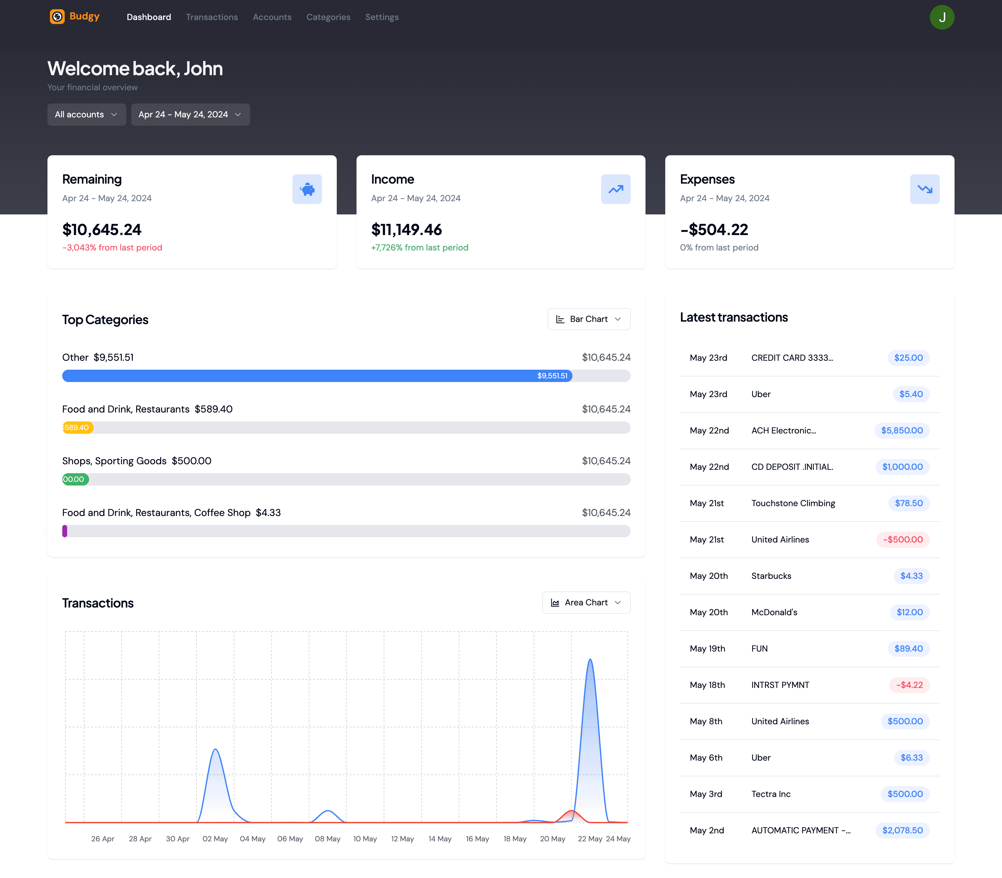Click the Expenses total -$504.22
The image size is (1002, 878).
pos(714,229)
